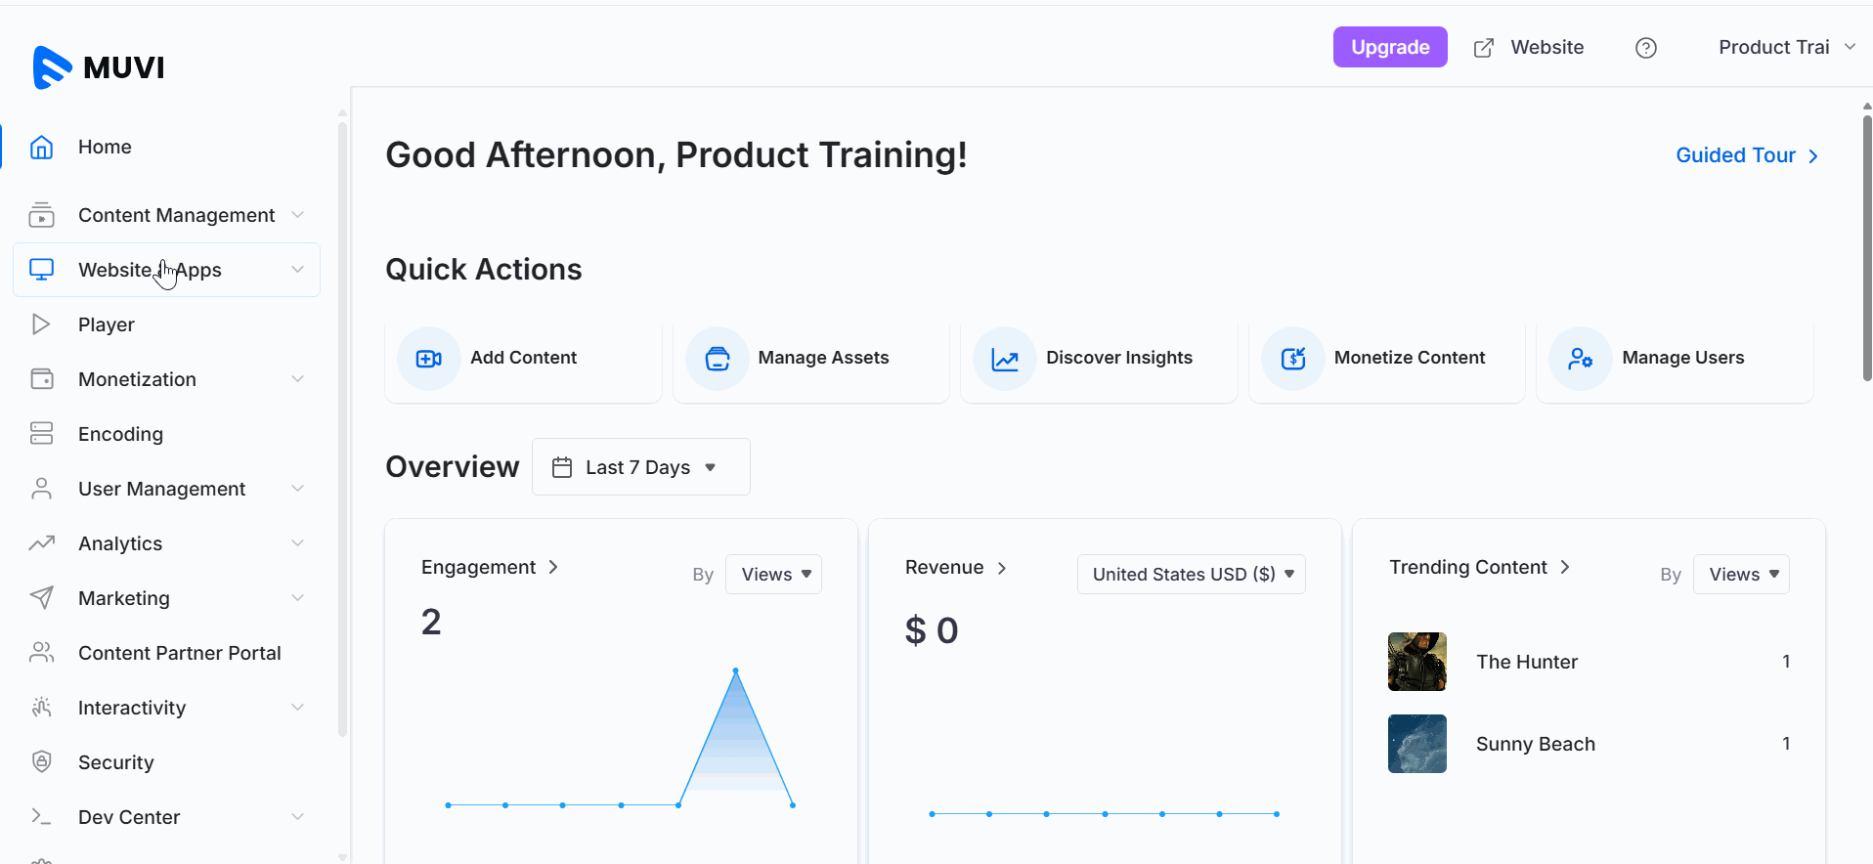This screenshot has height=864, width=1873.
Task: Start the Guided Tour link
Action: tap(1746, 155)
